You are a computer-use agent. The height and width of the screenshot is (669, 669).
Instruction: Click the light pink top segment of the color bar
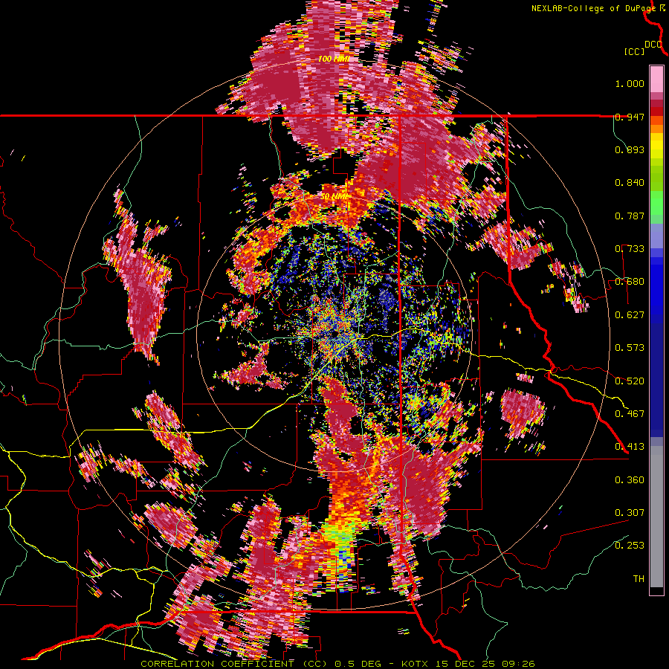pos(656,80)
